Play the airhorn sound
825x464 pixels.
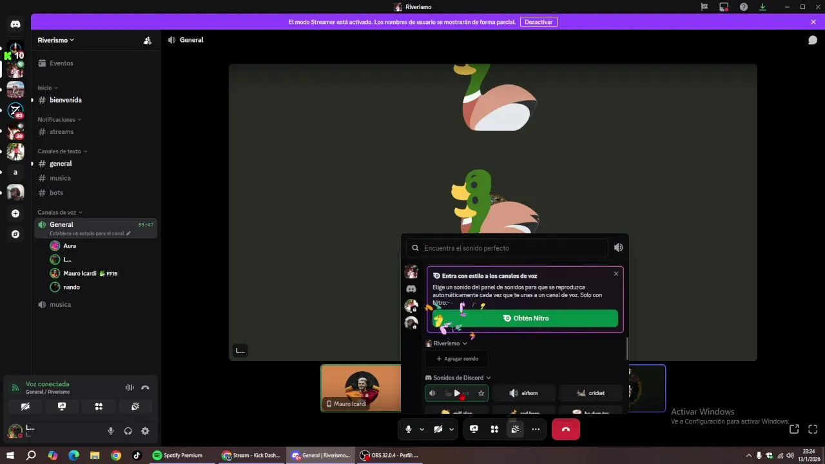523,393
